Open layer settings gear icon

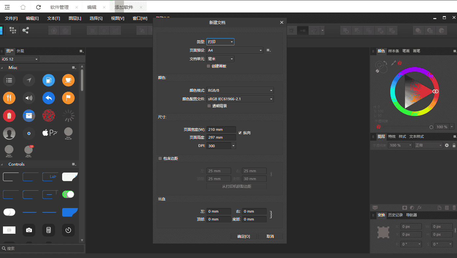(x=447, y=145)
